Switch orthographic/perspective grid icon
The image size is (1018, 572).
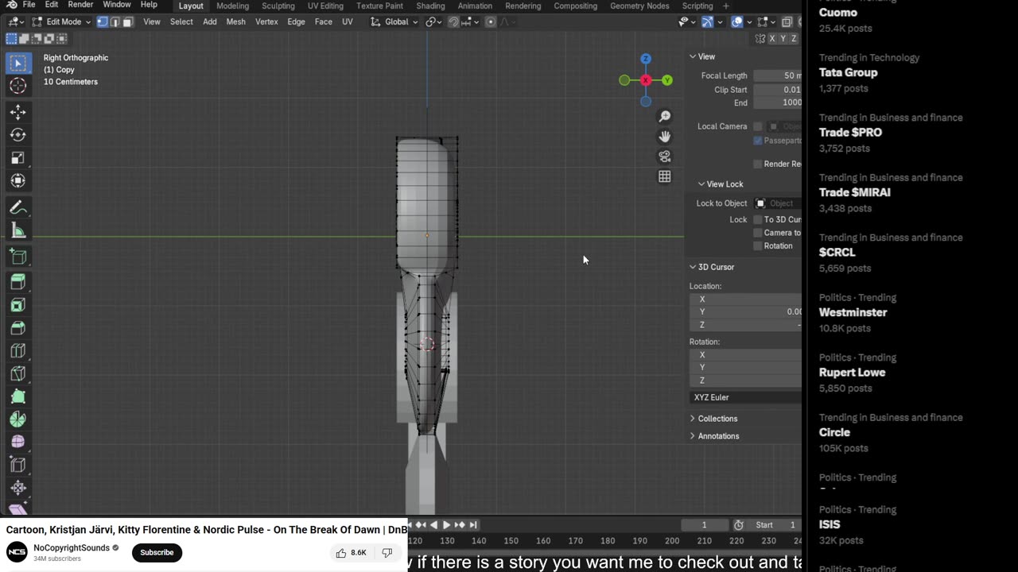click(665, 176)
